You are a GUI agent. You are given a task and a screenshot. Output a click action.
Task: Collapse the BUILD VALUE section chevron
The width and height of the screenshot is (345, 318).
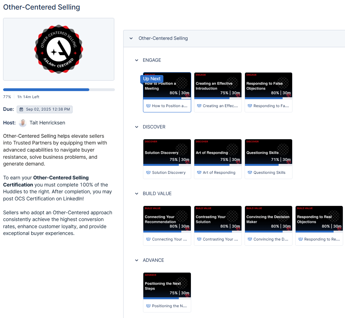point(137,194)
